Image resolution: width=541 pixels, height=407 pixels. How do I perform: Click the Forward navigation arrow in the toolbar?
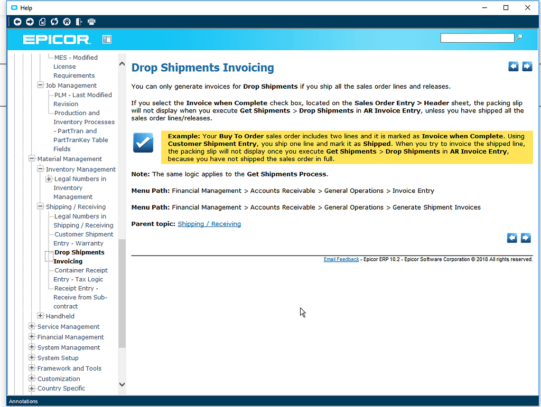click(30, 22)
